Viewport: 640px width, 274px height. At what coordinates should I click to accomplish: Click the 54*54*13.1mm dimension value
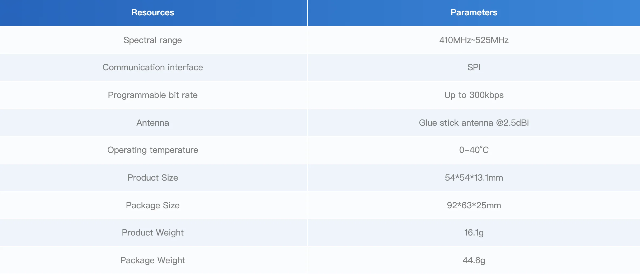[474, 178]
